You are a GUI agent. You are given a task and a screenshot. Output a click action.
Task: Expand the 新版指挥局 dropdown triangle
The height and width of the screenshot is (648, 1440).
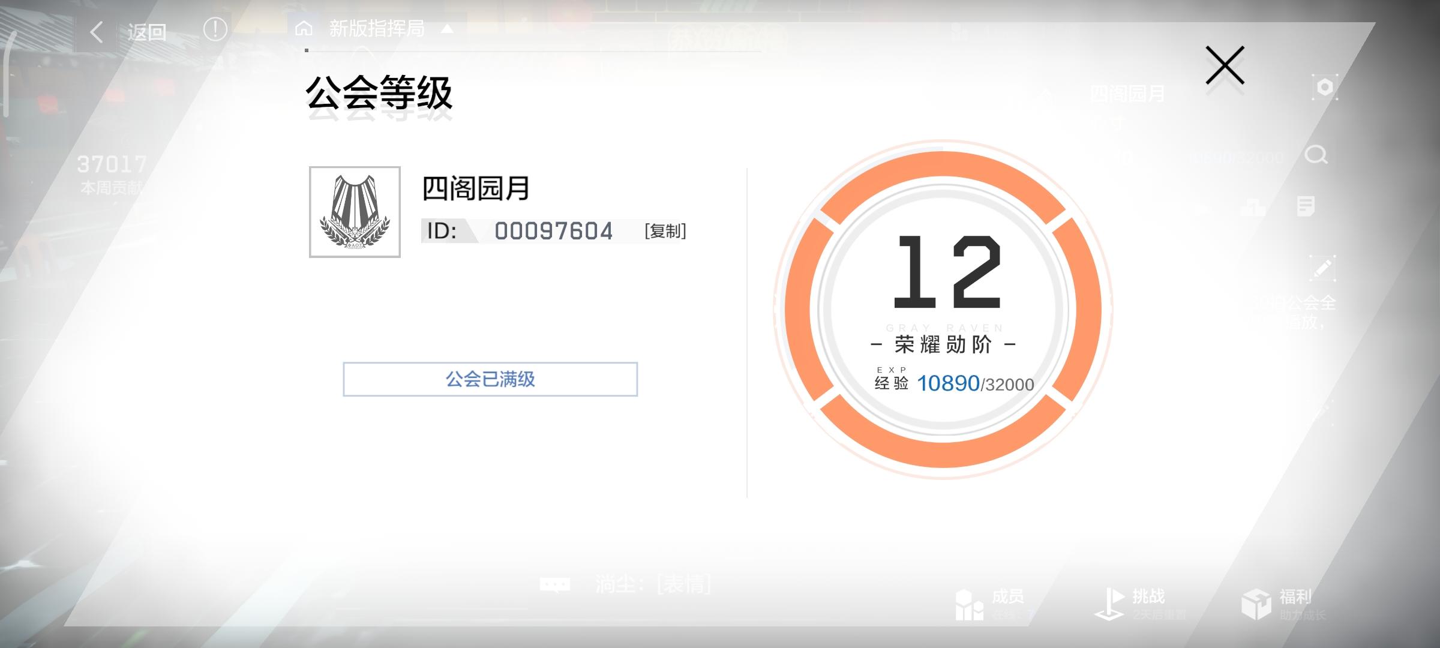pos(447,29)
